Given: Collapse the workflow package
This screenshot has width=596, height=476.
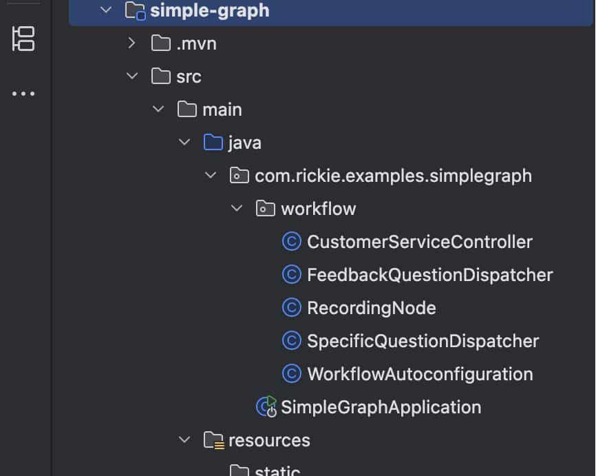Looking at the screenshot, I should coord(237,208).
